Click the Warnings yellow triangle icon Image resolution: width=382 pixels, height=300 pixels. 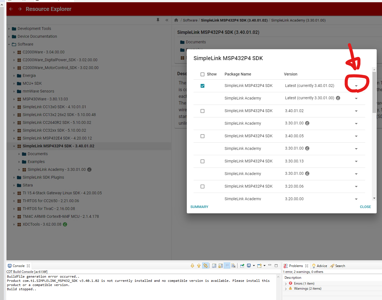[x=290, y=288]
